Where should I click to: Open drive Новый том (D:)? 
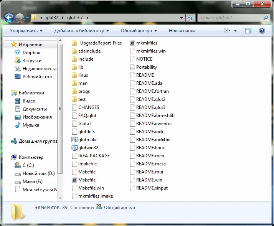(39, 173)
